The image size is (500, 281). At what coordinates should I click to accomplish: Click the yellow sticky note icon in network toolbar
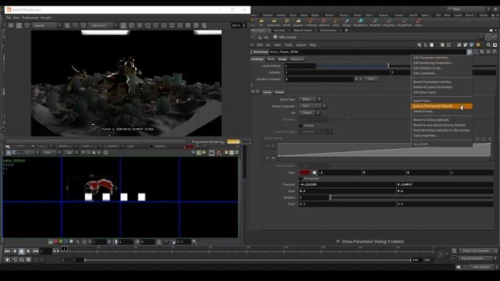478,45
